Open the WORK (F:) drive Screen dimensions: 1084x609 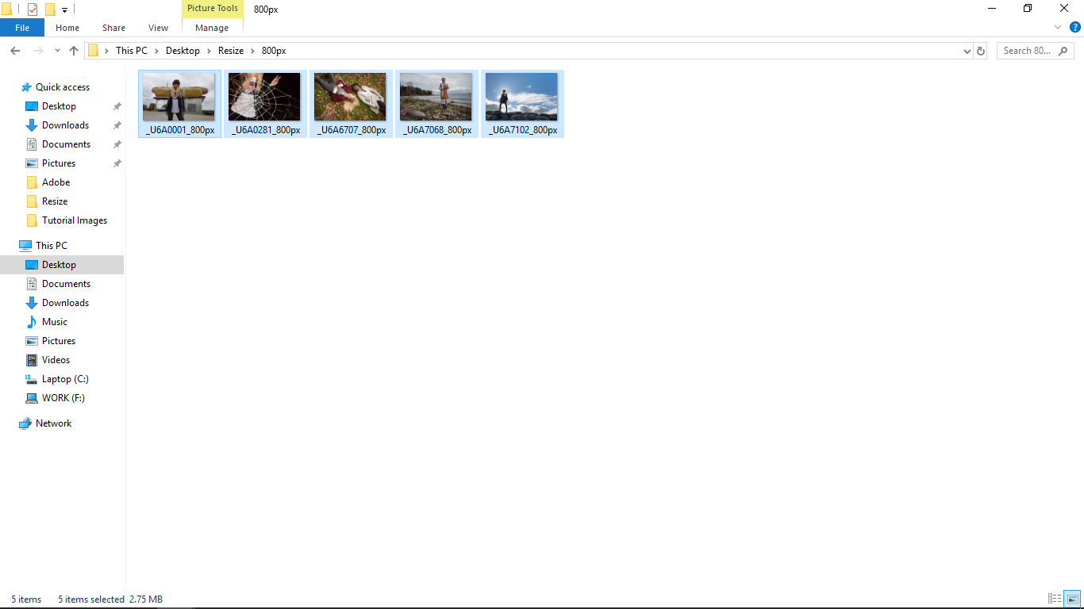[63, 398]
